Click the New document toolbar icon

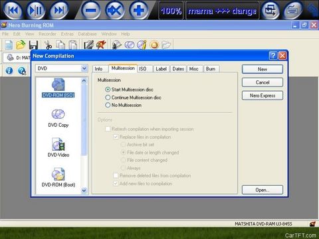pyautogui.click(x=9, y=45)
